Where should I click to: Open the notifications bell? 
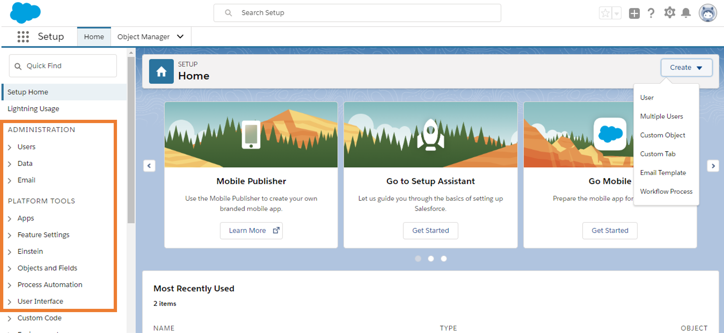[x=686, y=13]
